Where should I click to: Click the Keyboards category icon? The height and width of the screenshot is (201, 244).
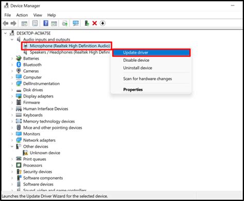pyautogui.click(x=19, y=115)
